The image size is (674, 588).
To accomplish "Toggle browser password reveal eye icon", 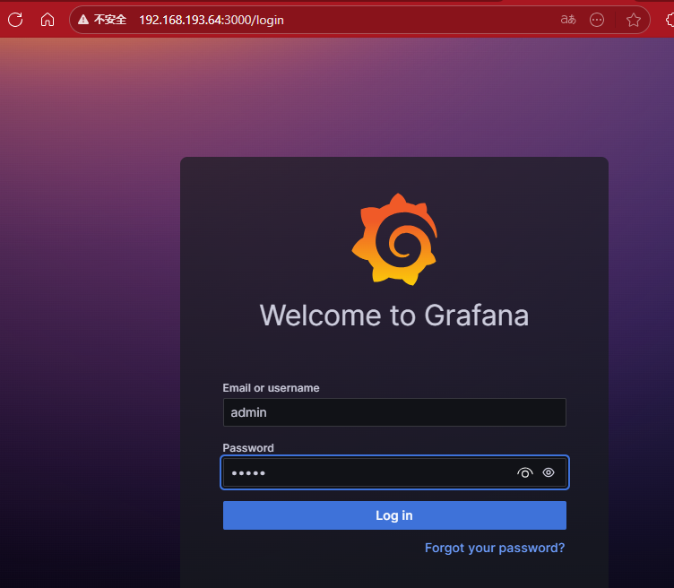I will (525, 472).
